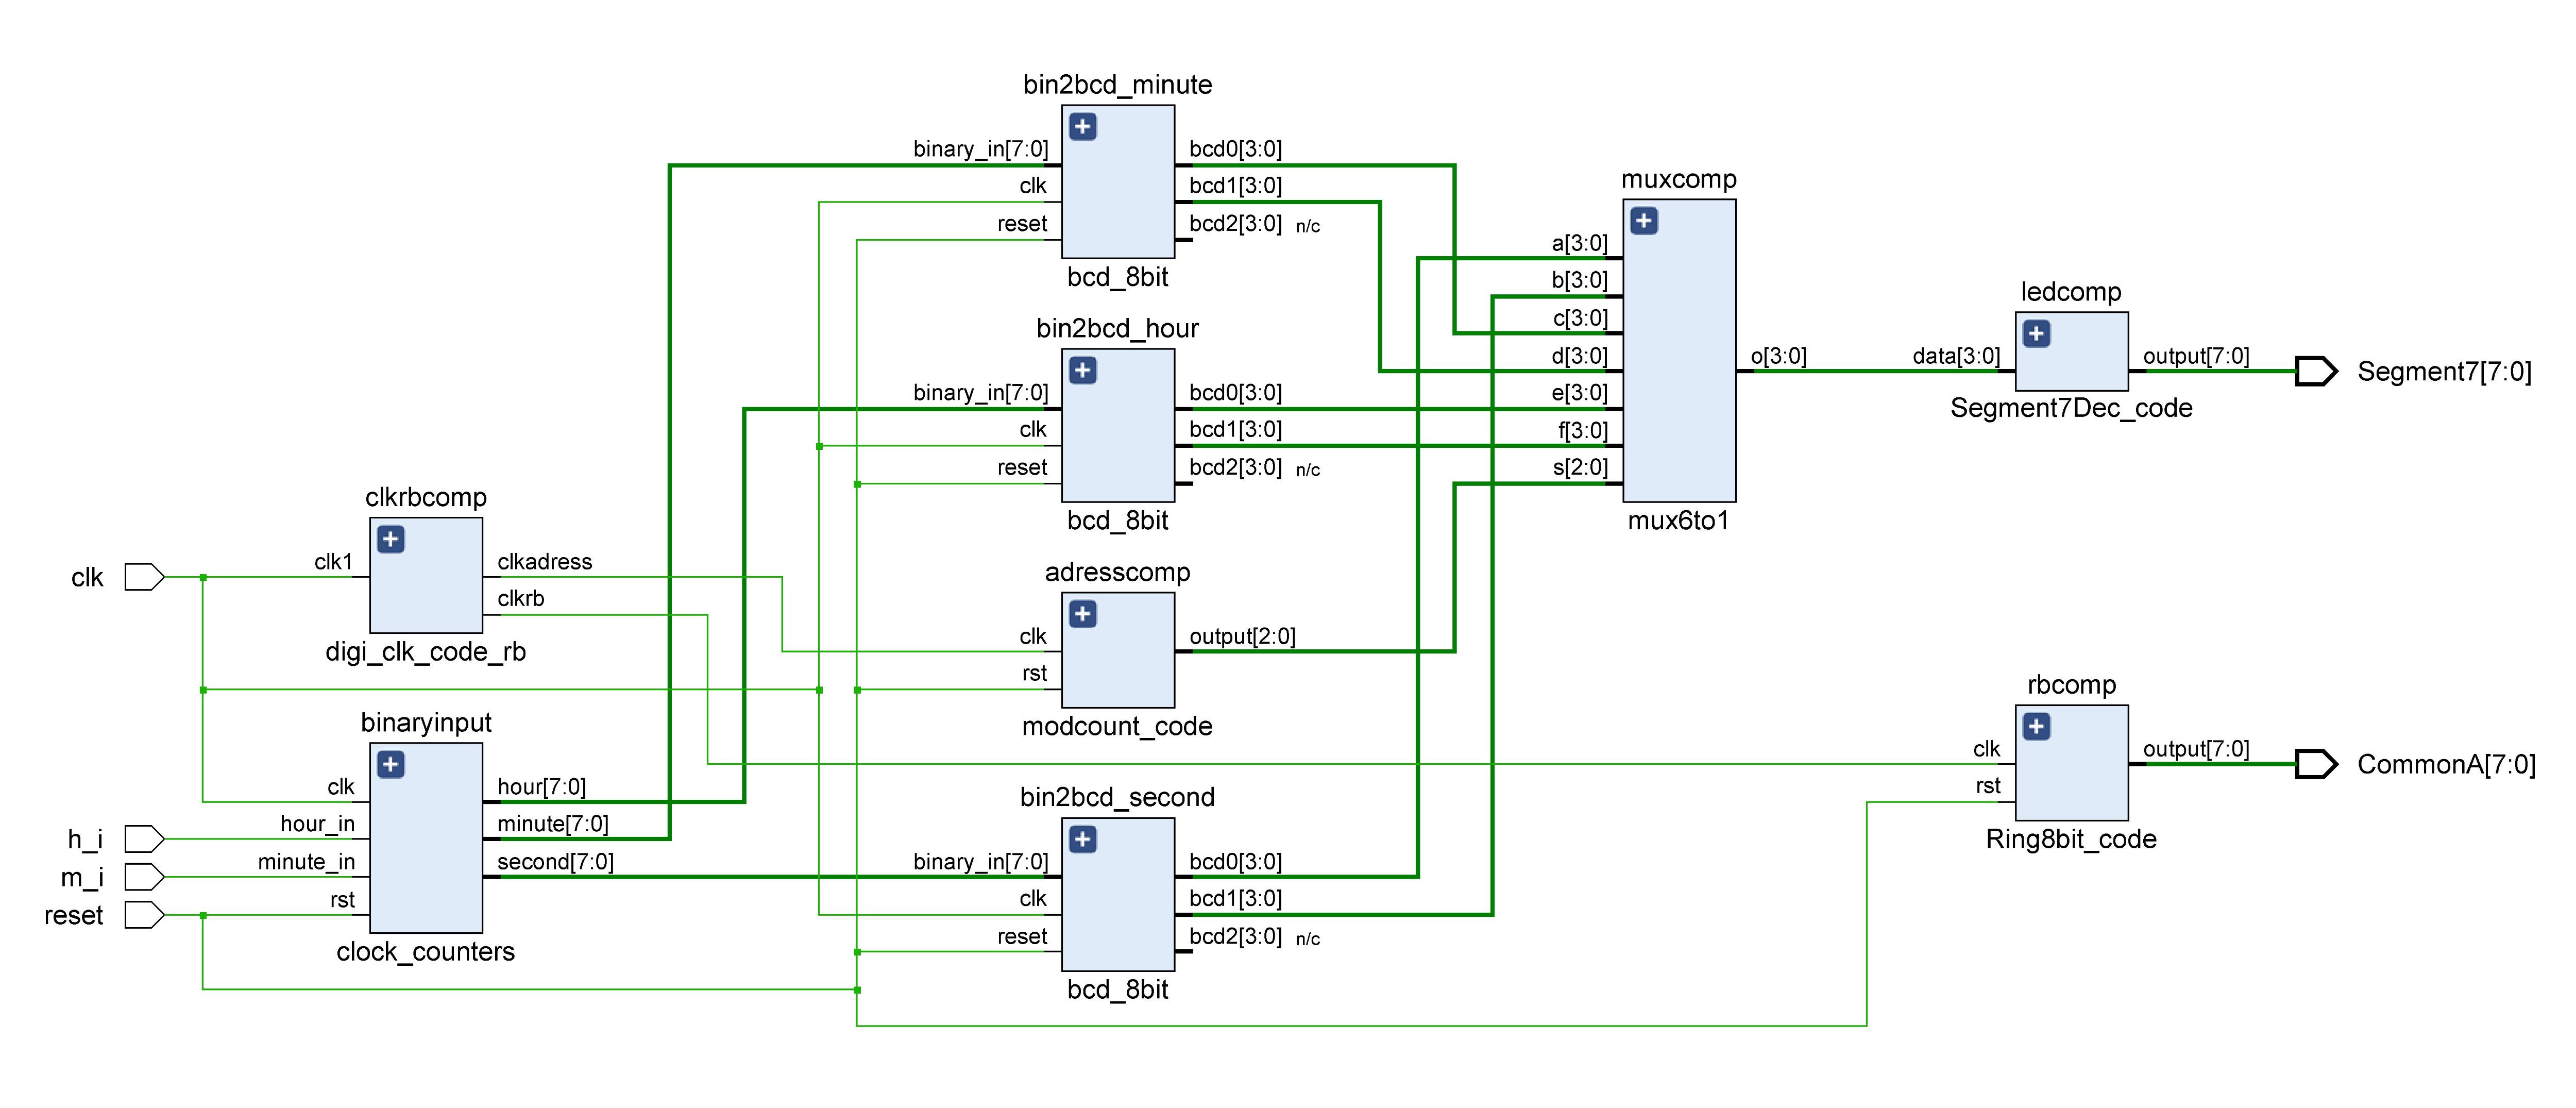Expand the adresscomp block plus icon
The width and height of the screenshot is (2576, 1108).
pos(1083,614)
